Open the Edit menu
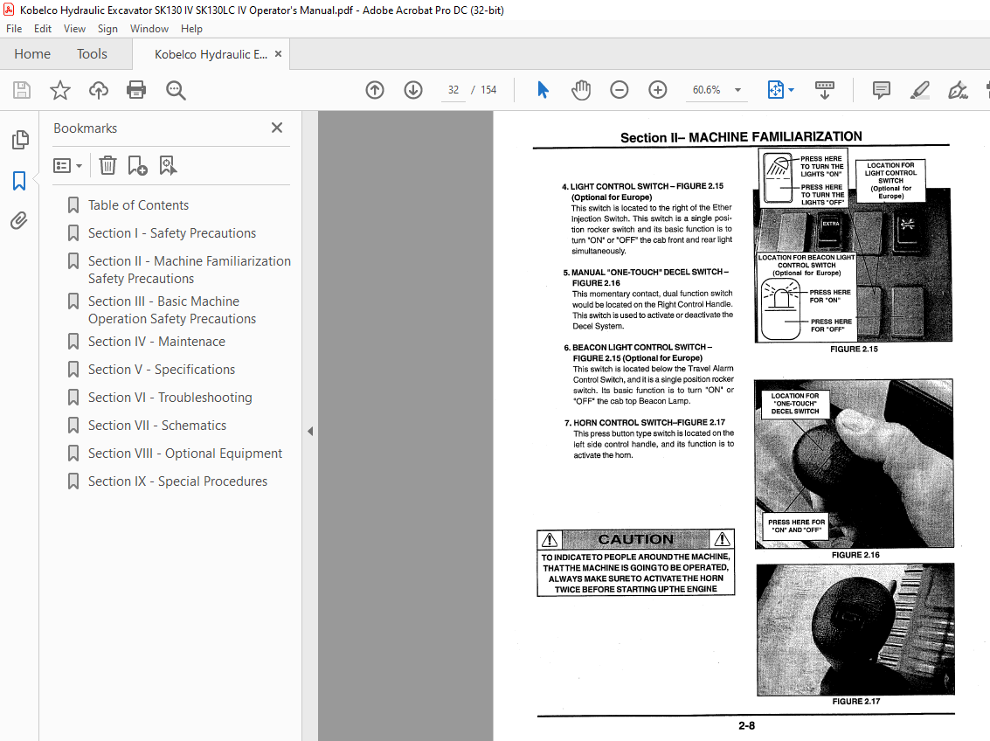The image size is (990, 741). [43, 29]
